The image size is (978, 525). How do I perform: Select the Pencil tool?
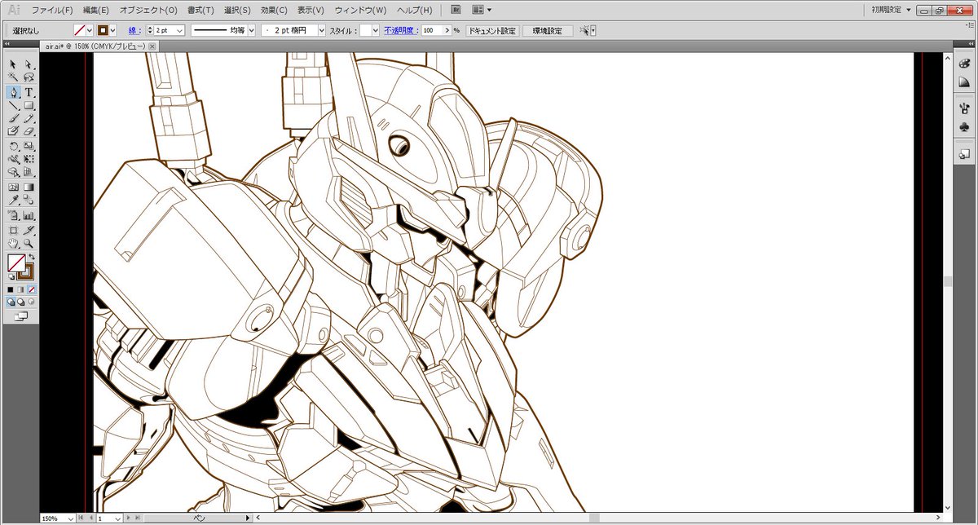pyautogui.click(x=29, y=118)
